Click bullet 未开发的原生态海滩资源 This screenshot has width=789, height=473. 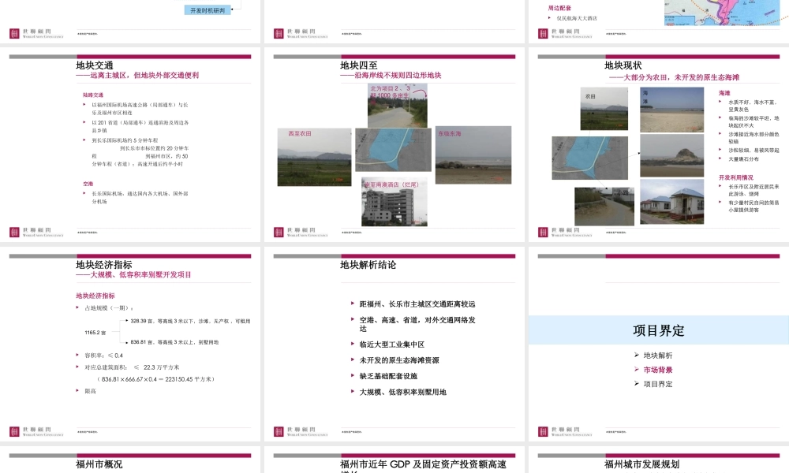[399, 360]
